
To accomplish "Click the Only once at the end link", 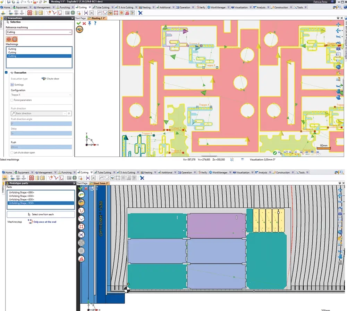I will 45,222.
